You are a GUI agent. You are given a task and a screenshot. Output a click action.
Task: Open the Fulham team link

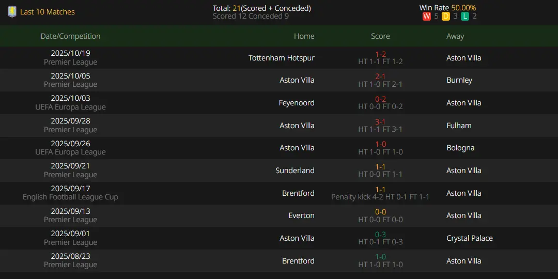point(459,126)
